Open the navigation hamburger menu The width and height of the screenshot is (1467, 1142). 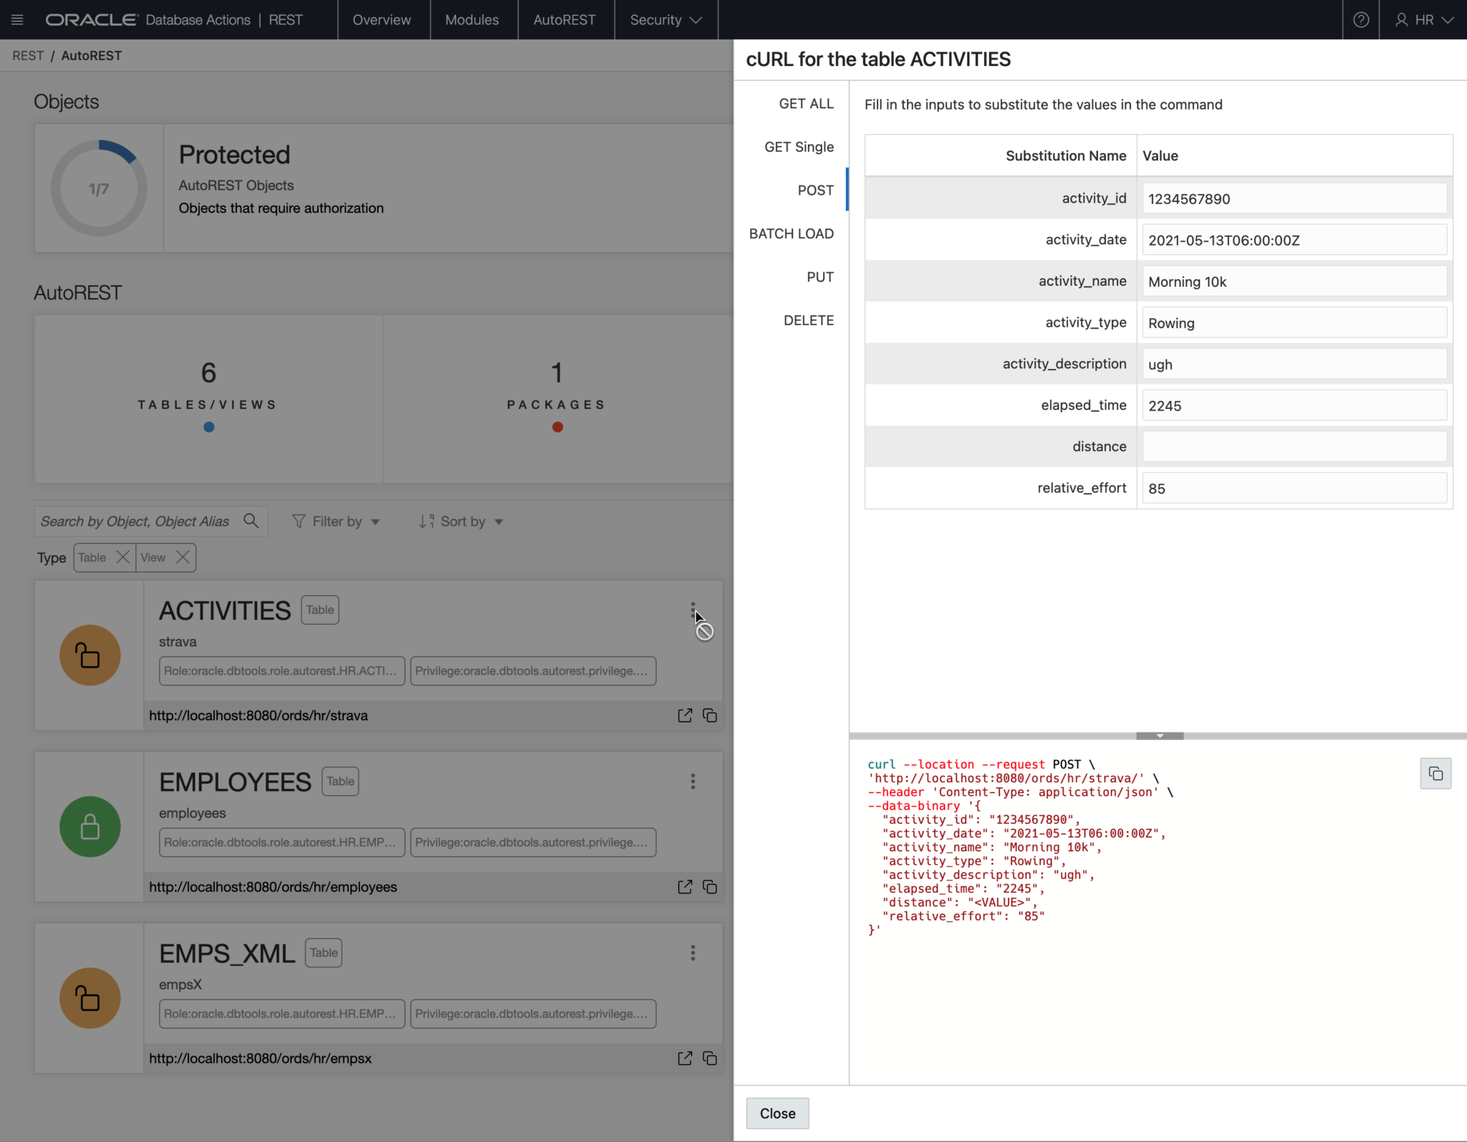(x=17, y=19)
